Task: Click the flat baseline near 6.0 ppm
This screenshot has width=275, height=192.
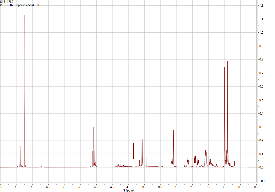Action: coord(65,167)
